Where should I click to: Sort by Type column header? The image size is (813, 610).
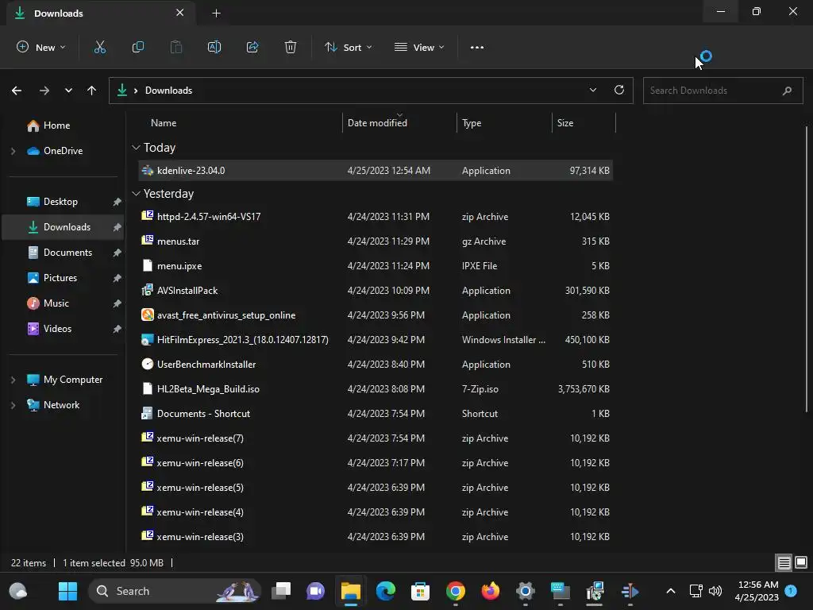pos(504,123)
